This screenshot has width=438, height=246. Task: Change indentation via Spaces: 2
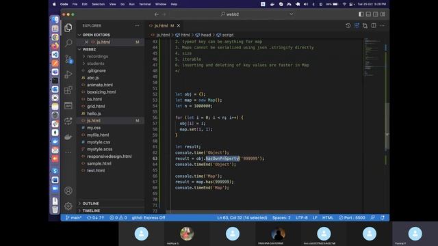click(x=281, y=217)
